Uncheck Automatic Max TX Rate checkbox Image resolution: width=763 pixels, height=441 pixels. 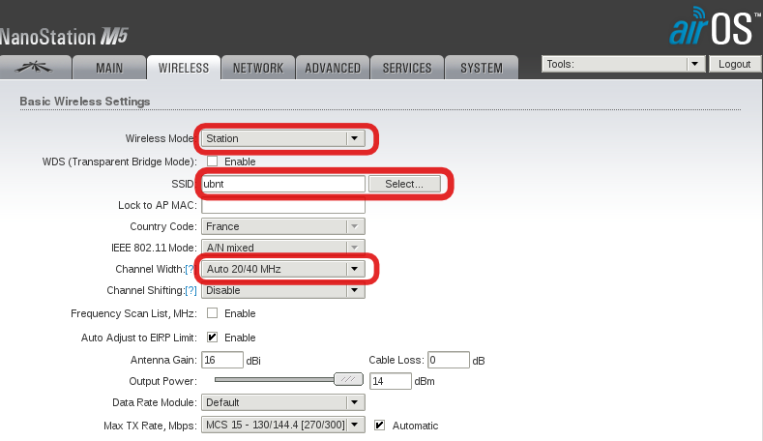380,426
